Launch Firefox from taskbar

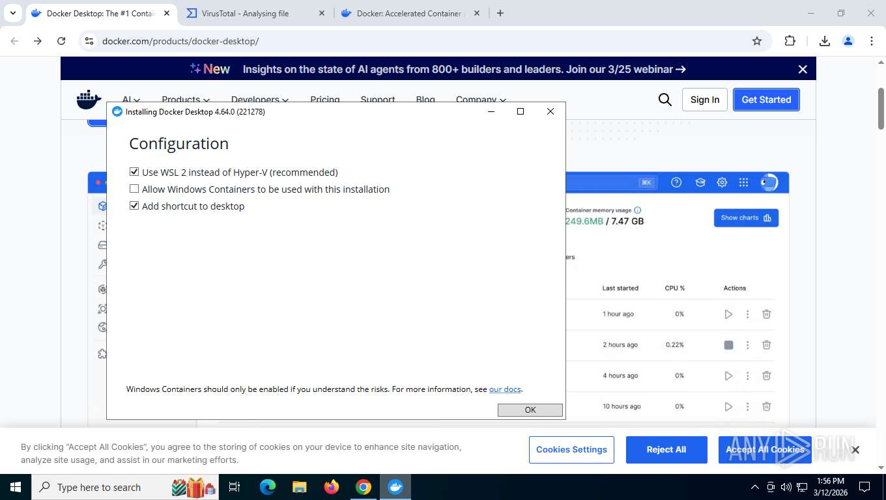(332, 487)
